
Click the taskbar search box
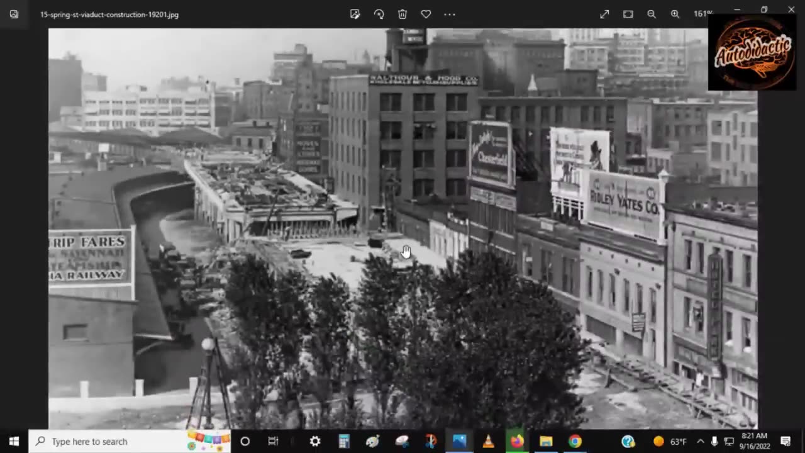pyautogui.click(x=130, y=441)
